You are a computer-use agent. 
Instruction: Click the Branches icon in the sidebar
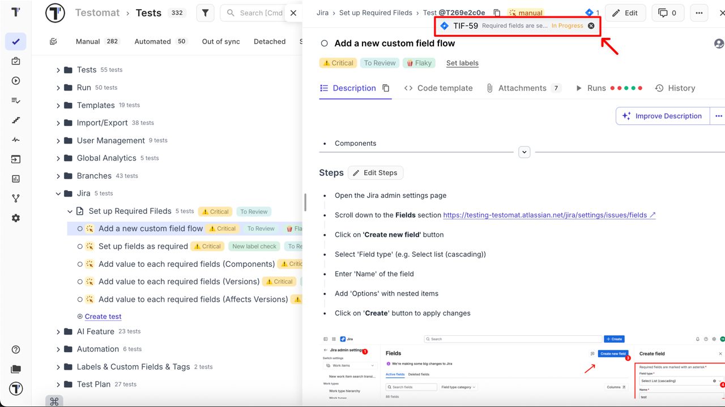click(x=15, y=199)
